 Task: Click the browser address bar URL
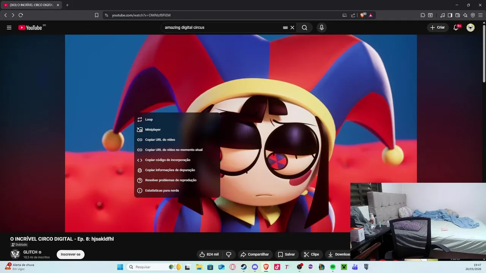(141, 15)
